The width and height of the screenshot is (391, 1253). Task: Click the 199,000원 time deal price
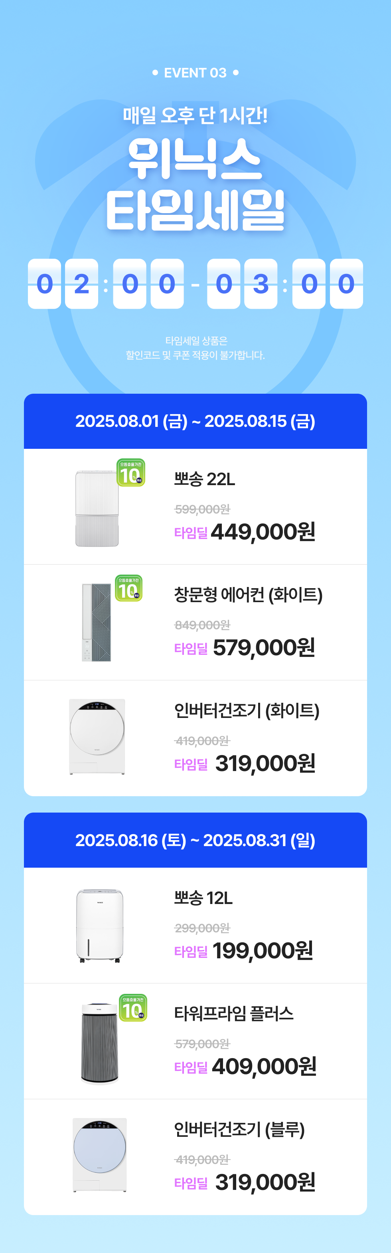pos(263,950)
